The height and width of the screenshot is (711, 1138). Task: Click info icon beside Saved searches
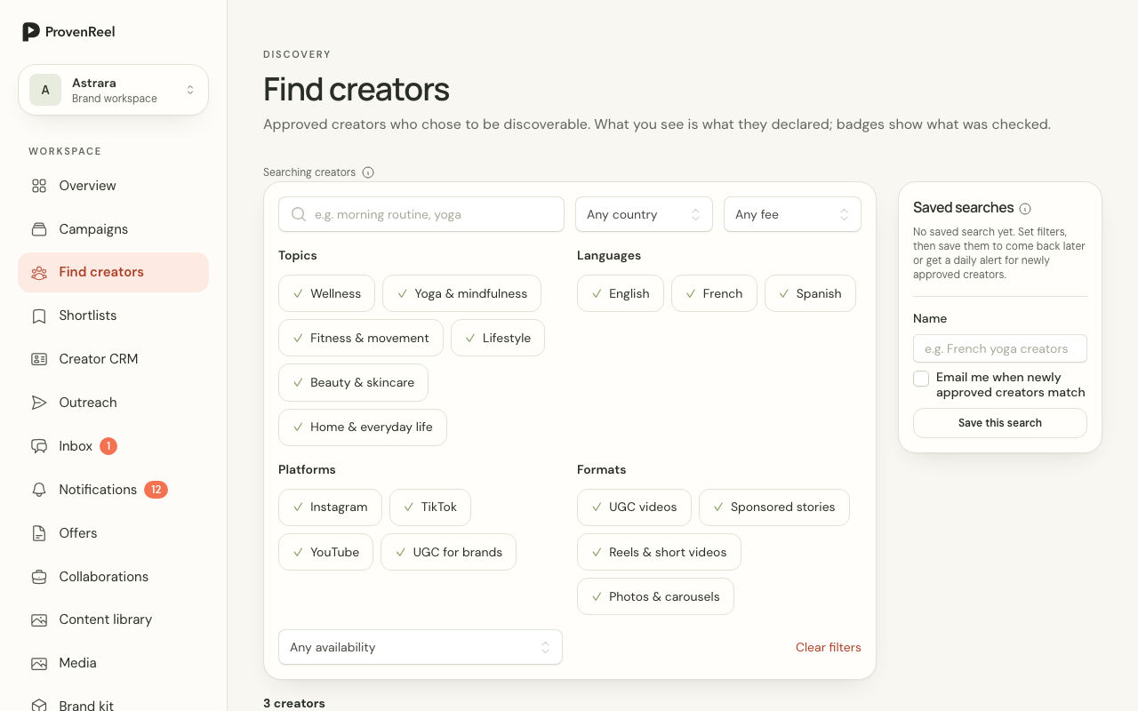[1025, 209]
